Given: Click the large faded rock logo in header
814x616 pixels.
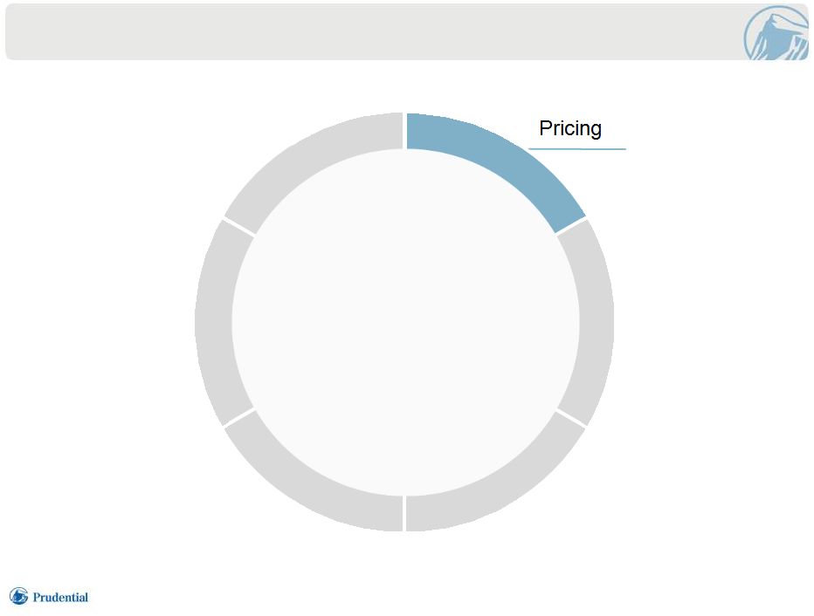Looking at the screenshot, I should [x=776, y=32].
